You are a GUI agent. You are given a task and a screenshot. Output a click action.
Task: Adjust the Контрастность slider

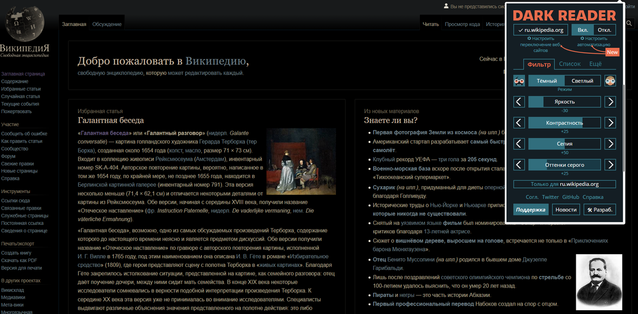click(x=565, y=123)
